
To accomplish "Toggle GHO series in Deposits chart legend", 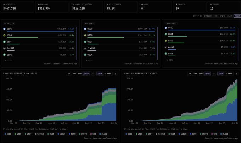I will coord(93,134).
